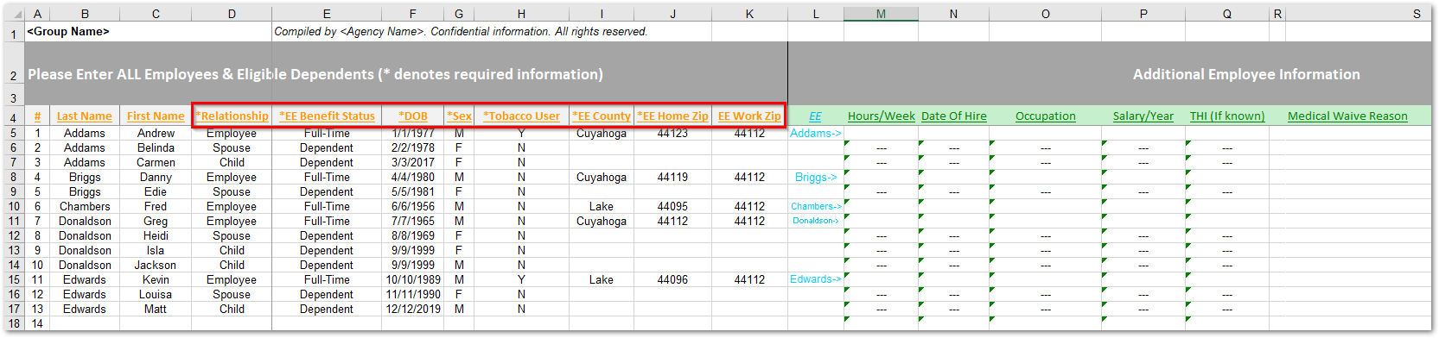Open the 'Edwards->' employee link
Screen dimensions: 1439x338
(815, 279)
